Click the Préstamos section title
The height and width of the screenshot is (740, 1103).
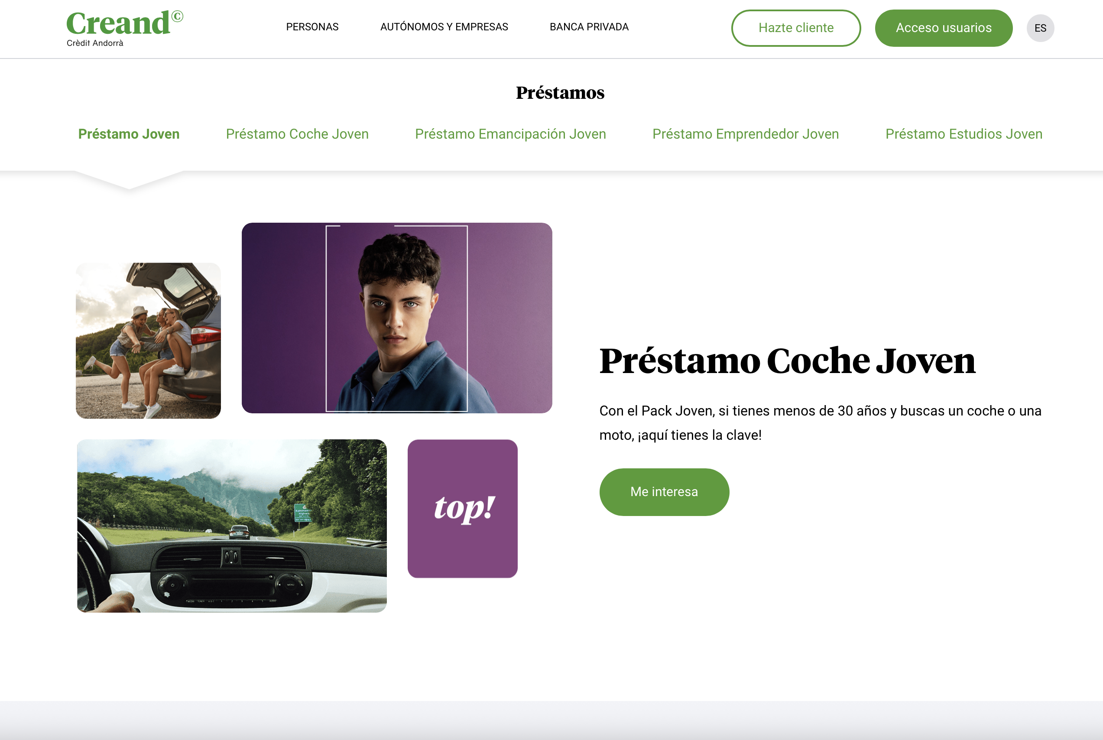(x=560, y=93)
